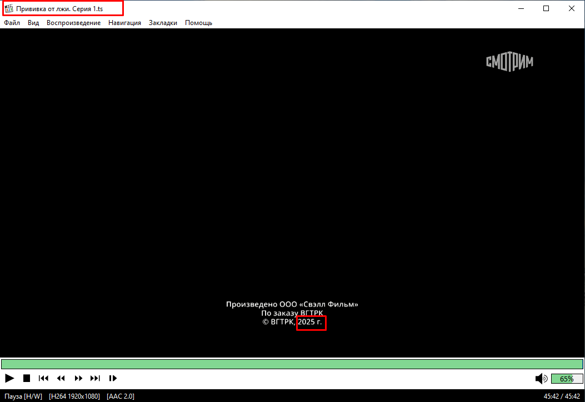
Task: Click the AAC 2.0 audio status label
Action: (x=120, y=396)
